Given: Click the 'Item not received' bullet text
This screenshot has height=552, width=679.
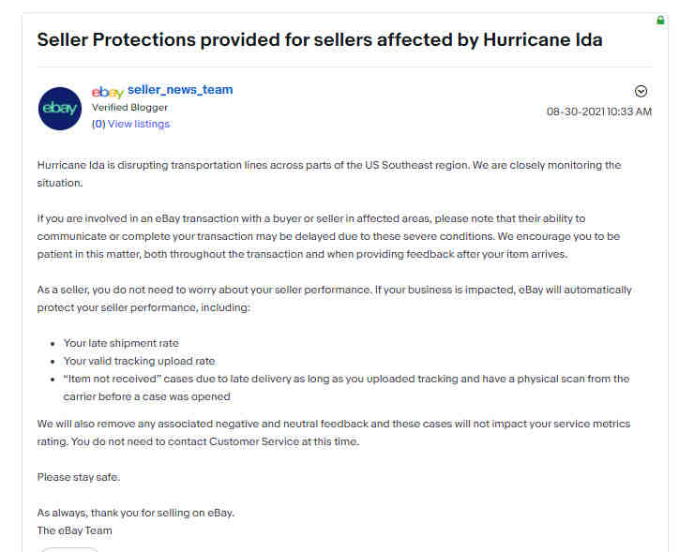Looking at the screenshot, I should coord(346,388).
